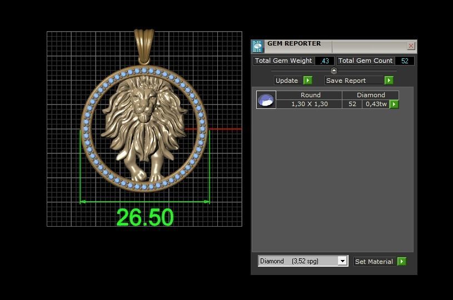Click the Total Gem Weight label
453x300 pixels.
pyautogui.click(x=283, y=61)
